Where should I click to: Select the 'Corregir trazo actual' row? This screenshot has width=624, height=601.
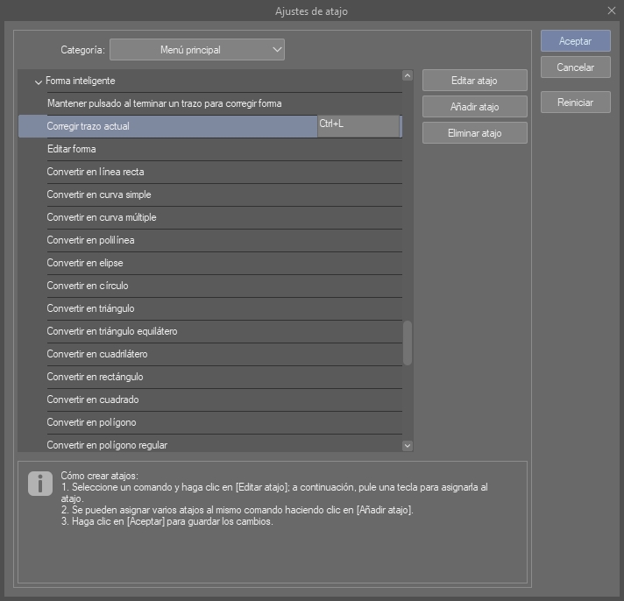click(210, 126)
